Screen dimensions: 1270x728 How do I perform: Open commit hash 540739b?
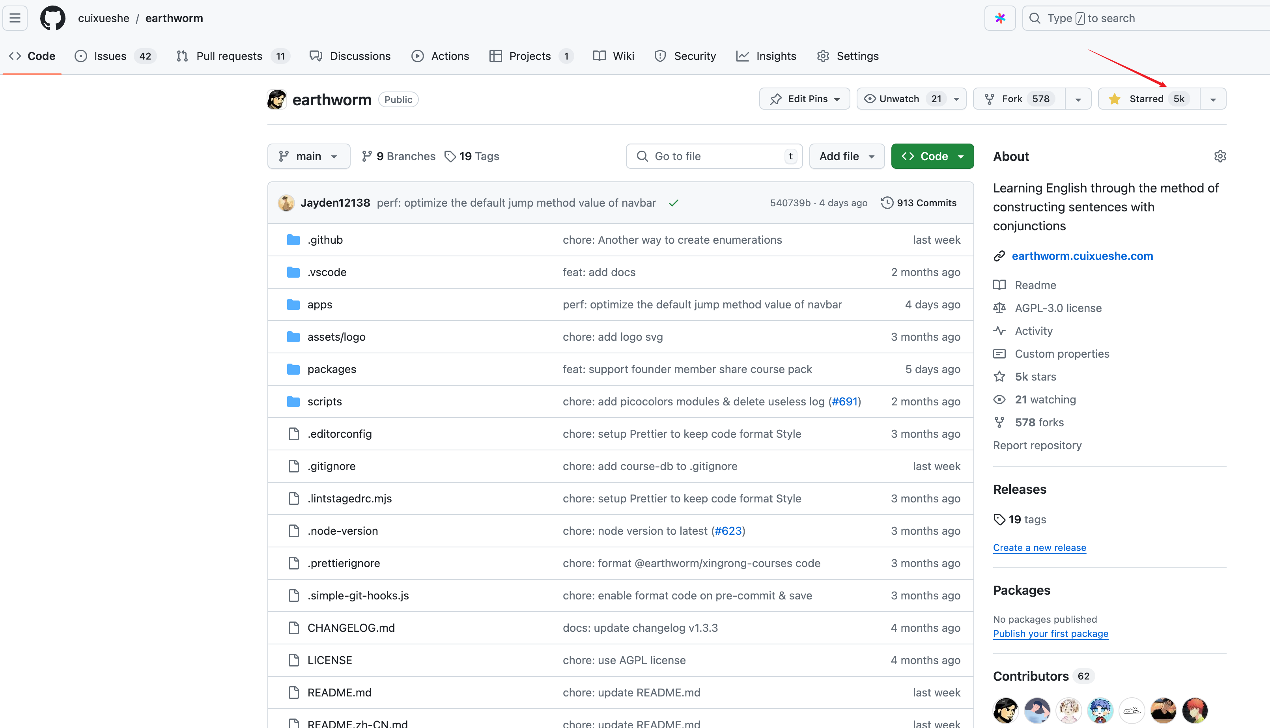click(x=790, y=203)
